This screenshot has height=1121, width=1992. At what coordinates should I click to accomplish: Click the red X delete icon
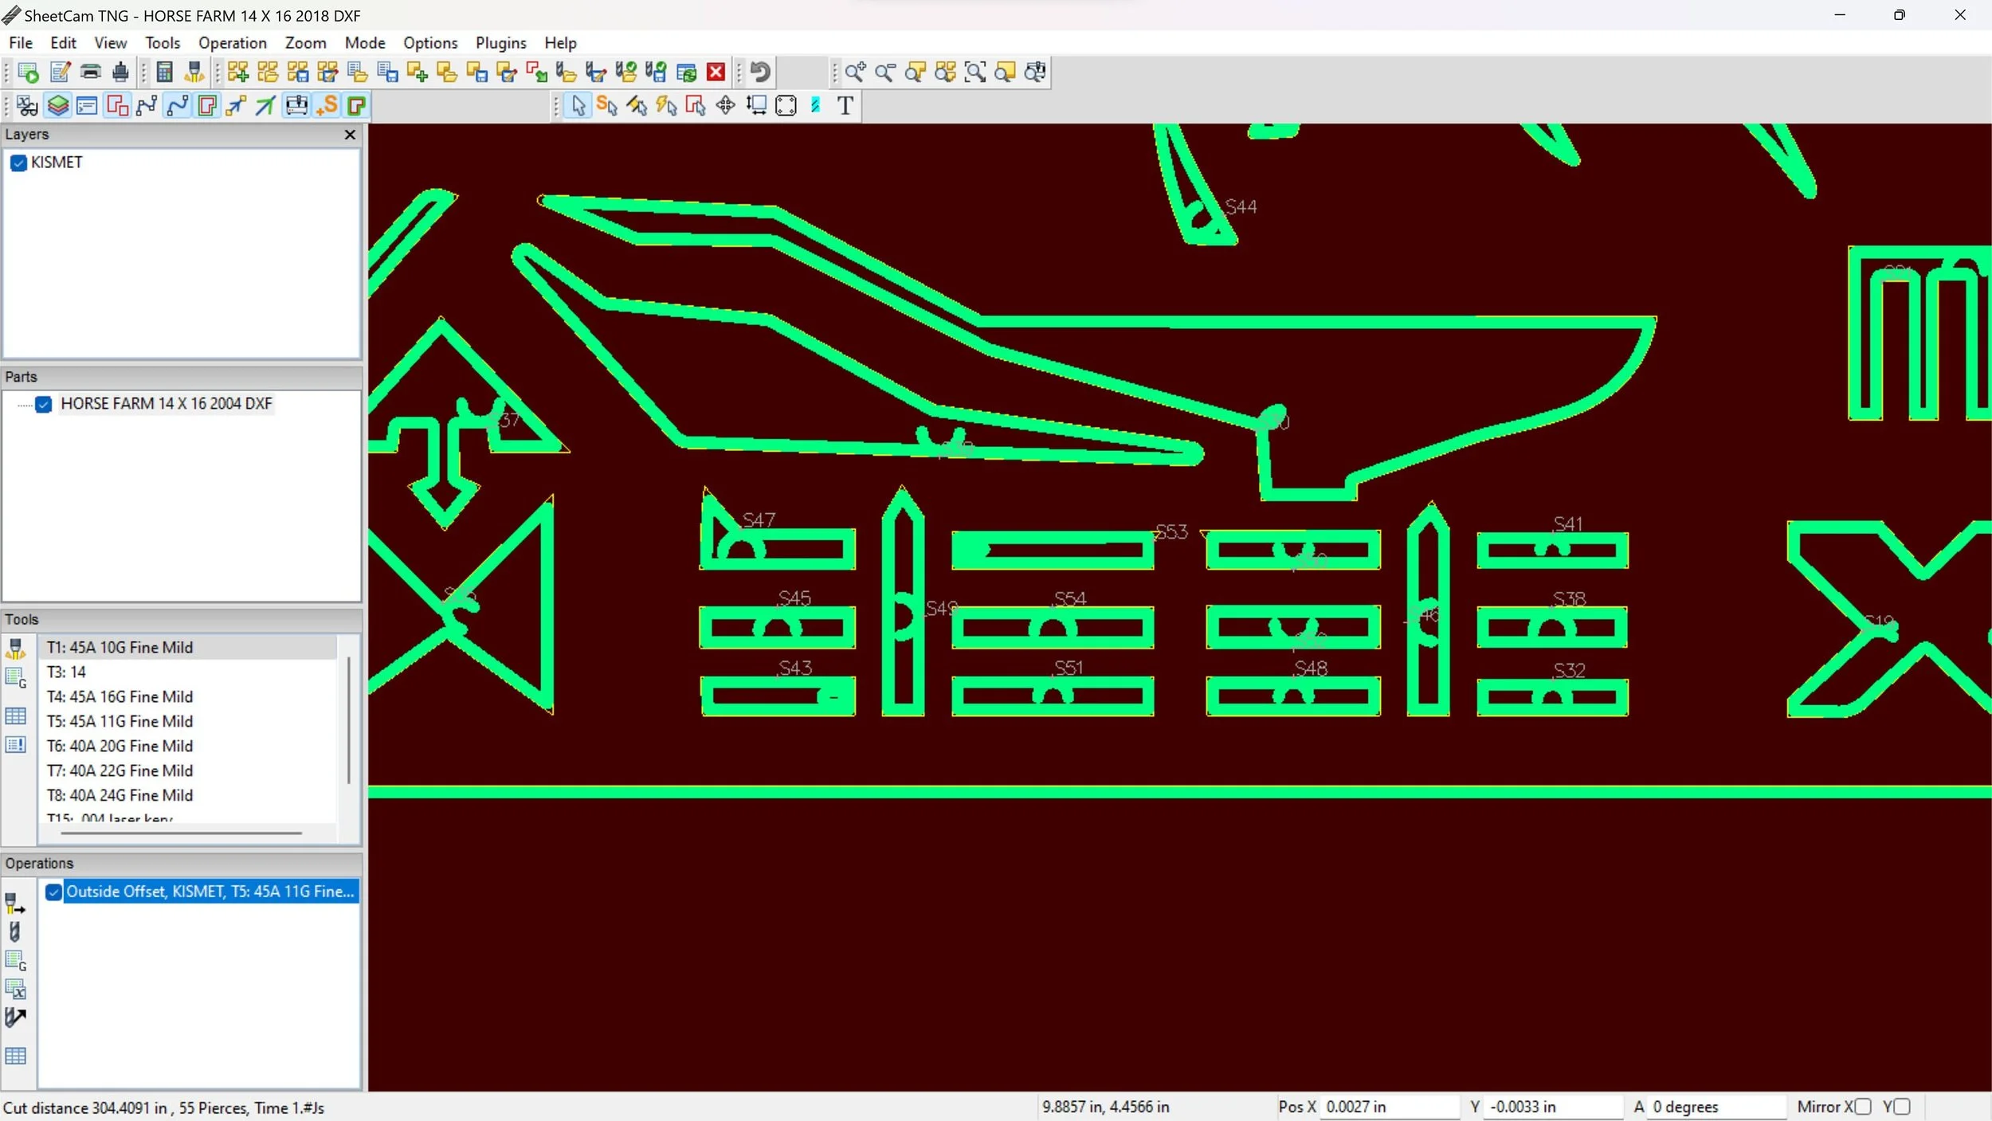pyautogui.click(x=716, y=73)
